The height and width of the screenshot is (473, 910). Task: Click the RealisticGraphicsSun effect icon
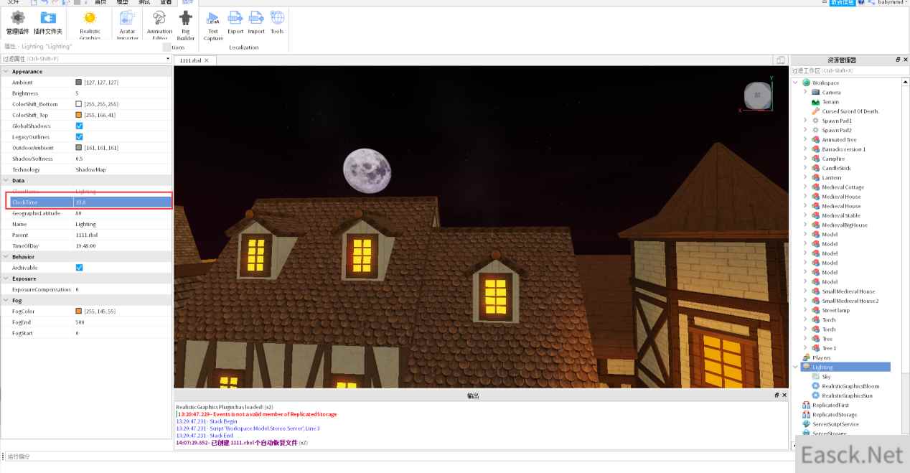point(815,395)
